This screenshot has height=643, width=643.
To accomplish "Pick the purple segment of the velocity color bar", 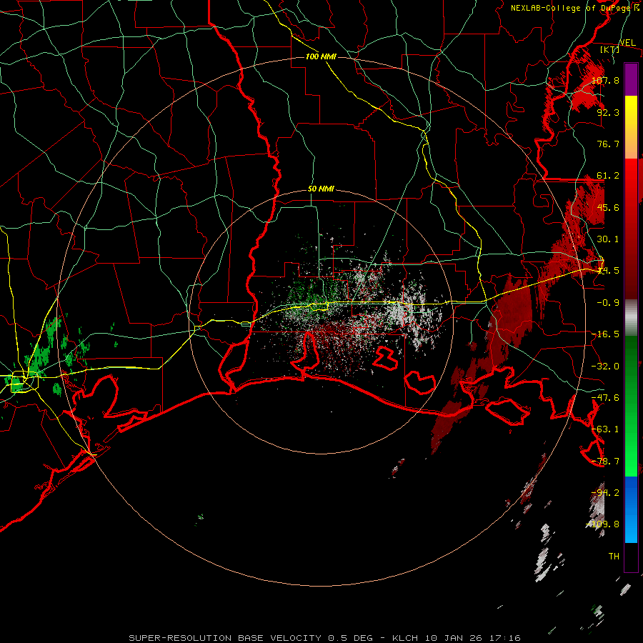I will (631, 79).
